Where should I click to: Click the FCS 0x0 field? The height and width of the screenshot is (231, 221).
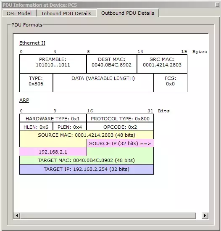171,82
